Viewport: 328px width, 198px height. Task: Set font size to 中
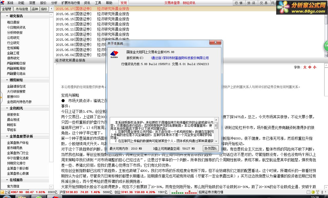(310, 67)
